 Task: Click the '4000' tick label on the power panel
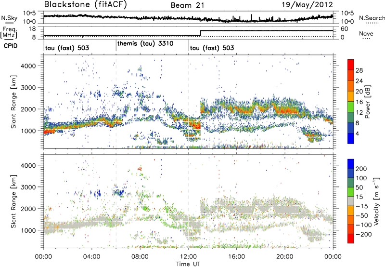pos(28,66)
